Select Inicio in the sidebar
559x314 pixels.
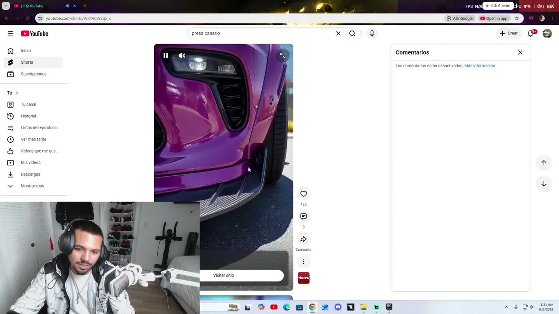click(x=33, y=51)
